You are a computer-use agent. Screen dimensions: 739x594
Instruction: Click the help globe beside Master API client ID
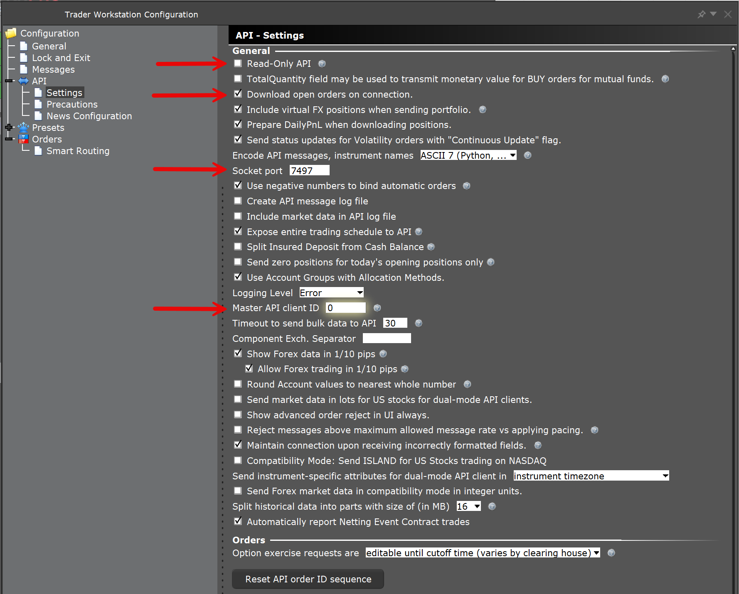pos(377,308)
